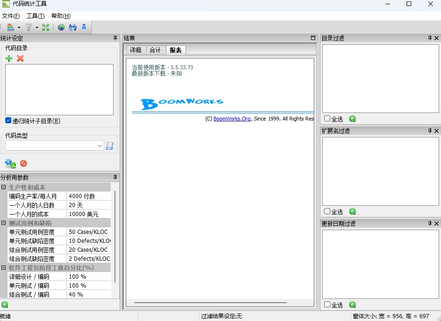Remove code directory with red X icon
441x321 pixels.
tap(20, 58)
